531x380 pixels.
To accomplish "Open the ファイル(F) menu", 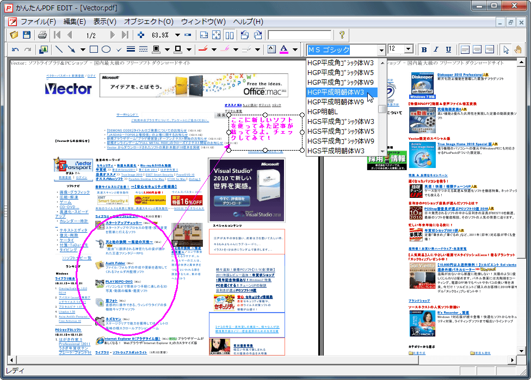I will point(38,22).
